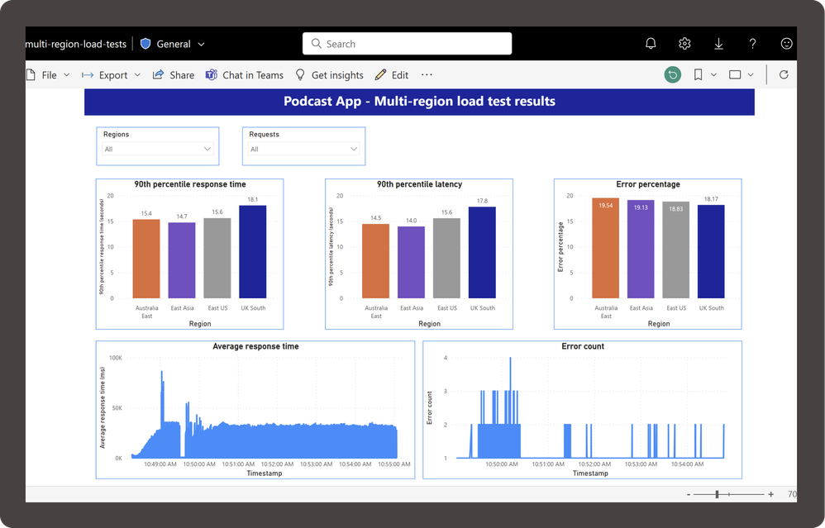Refresh the report visuals

tap(784, 74)
